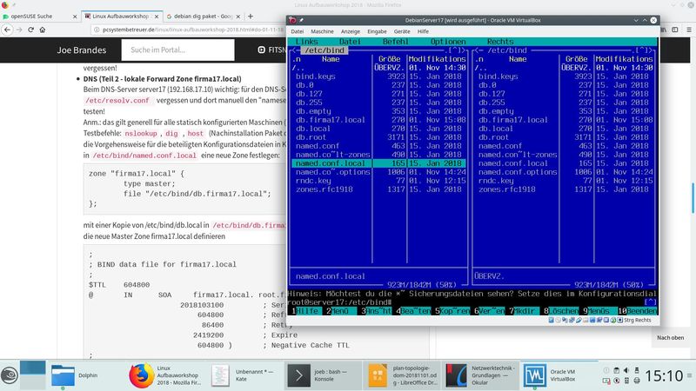Open Midnight Commander Rechts menu
This screenshot has height=391, width=696.
pyautogui.click(x=500, y=42)
